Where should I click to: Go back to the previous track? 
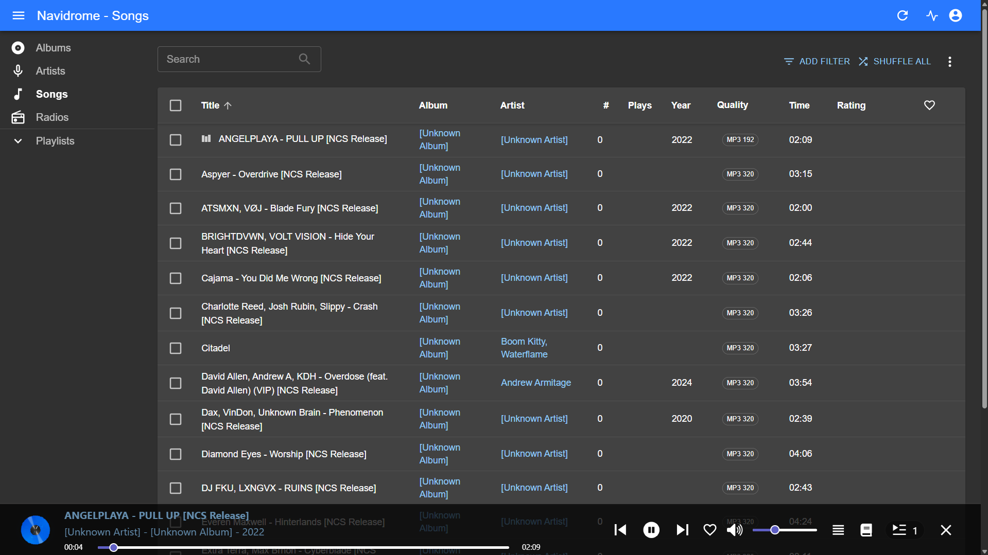pos(620,530)
